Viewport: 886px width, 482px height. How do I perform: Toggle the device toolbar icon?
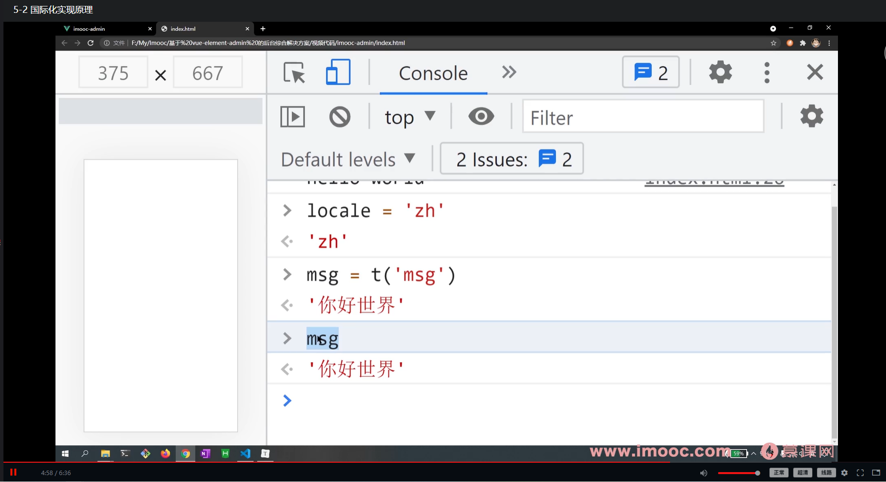(x=338, y=72)
